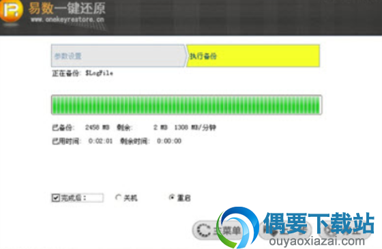The width and height of the screenshot is (382, 249).
Task: Click the 易数一键还原 title text
Action: point(67,8)
